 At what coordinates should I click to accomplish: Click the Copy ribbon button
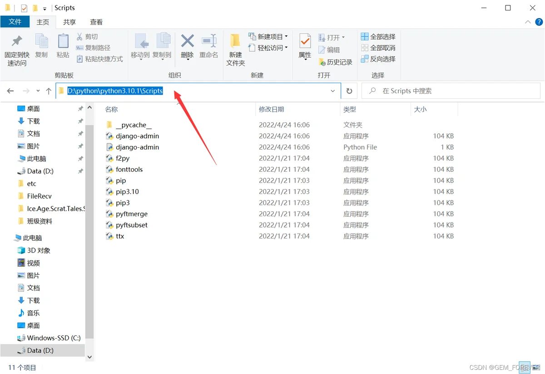tap(41, 46)
